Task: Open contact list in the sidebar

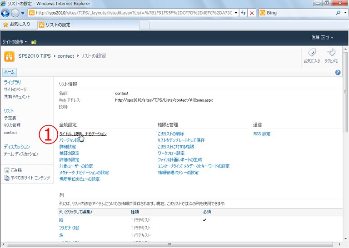Action: [10, 133]
